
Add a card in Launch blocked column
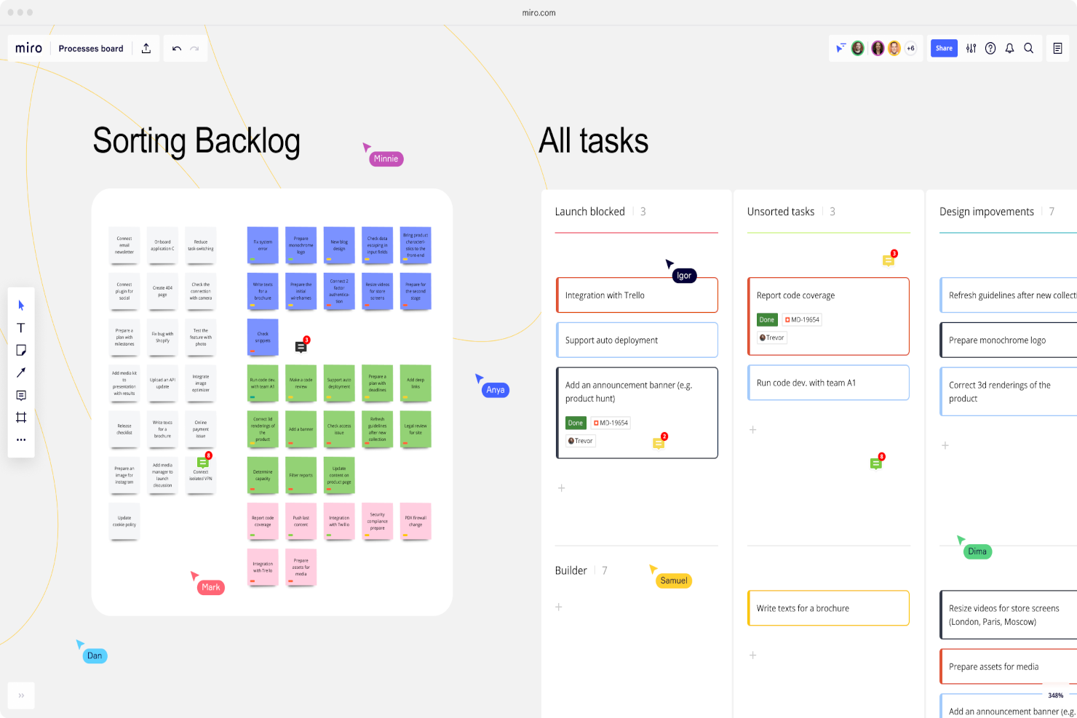[561, 488]
